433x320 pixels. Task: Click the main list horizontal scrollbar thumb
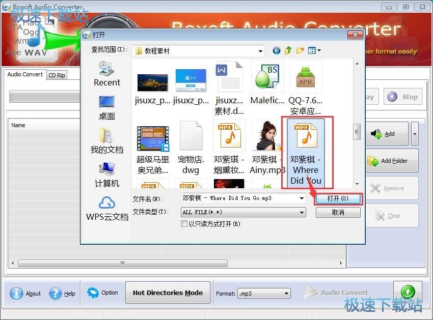coord(123,263)
